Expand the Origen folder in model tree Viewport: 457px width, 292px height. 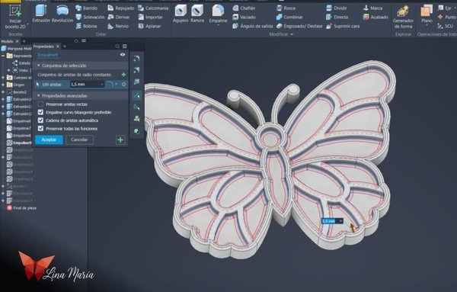click(x=3, y=85)
